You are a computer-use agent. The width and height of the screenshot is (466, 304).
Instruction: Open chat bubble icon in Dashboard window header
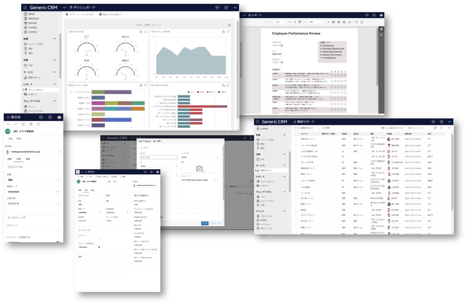(217, 8)
